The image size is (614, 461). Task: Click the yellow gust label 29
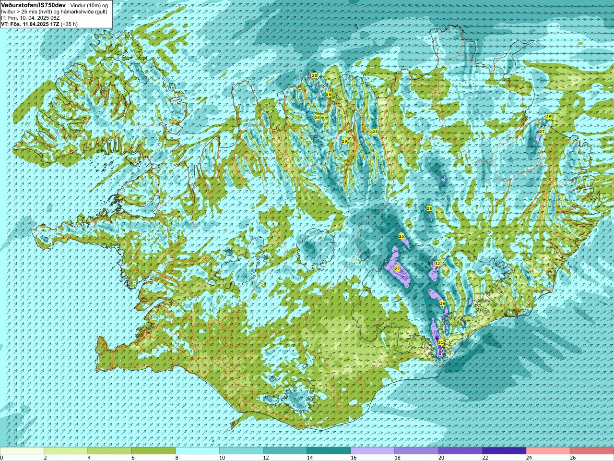(344, 141)
